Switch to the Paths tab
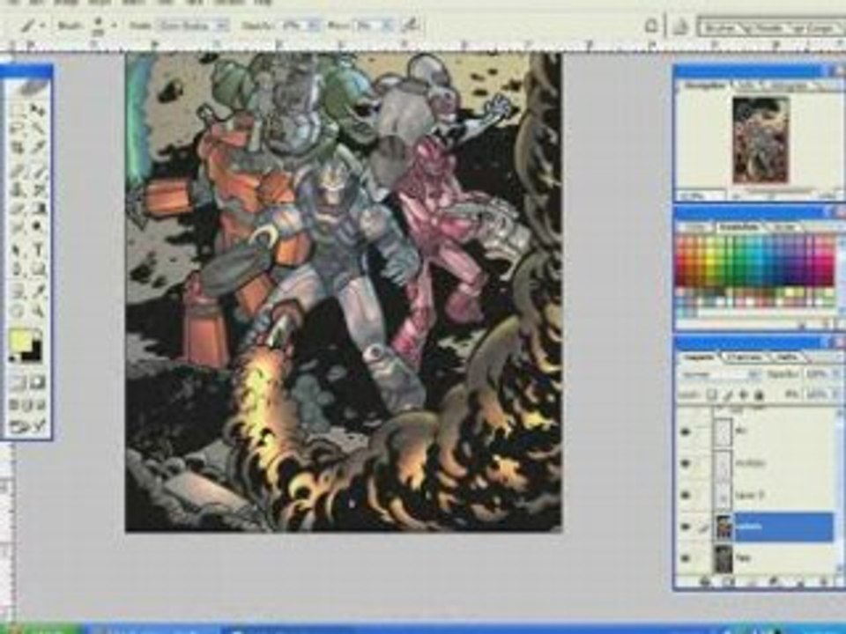 787,357
